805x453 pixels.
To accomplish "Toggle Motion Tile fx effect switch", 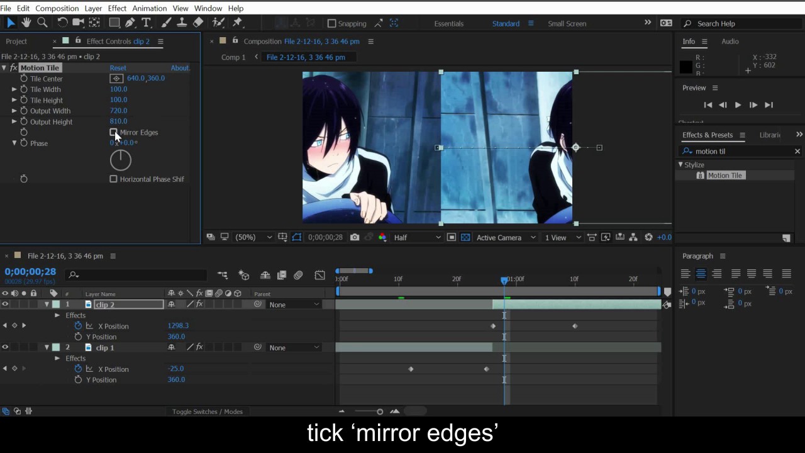I will [13, 68].
